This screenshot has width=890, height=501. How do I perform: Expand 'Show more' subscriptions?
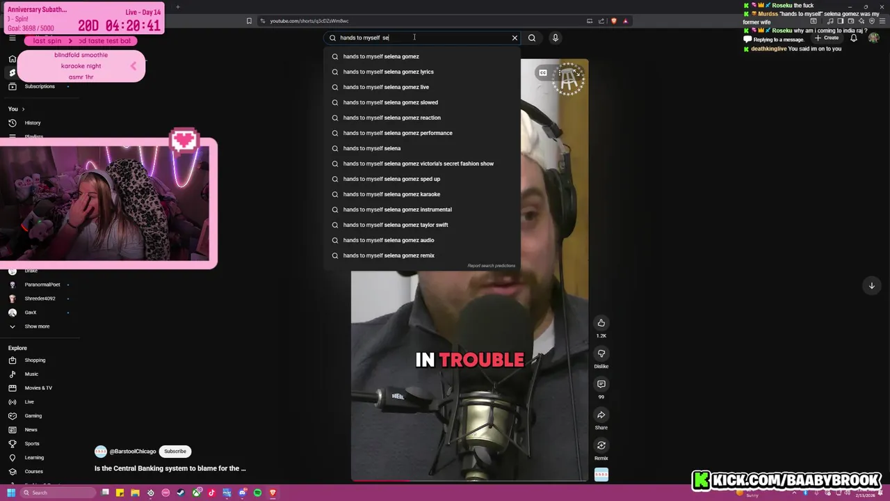click(x=37, y=326)
